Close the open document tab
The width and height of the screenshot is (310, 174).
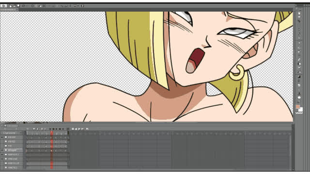pyautogui.click(x=17, y=10)
